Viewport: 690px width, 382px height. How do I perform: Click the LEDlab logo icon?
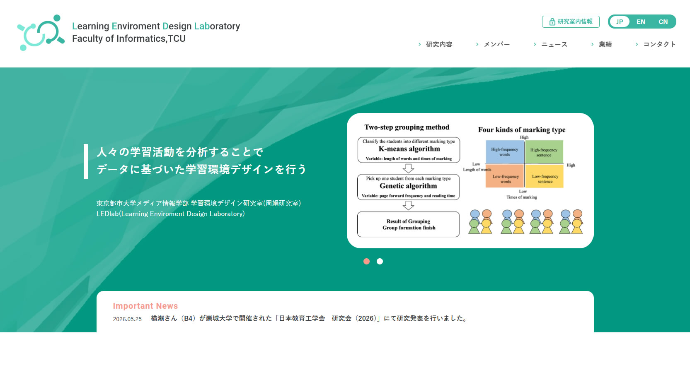pyautogui.click(x=41, y=33)
